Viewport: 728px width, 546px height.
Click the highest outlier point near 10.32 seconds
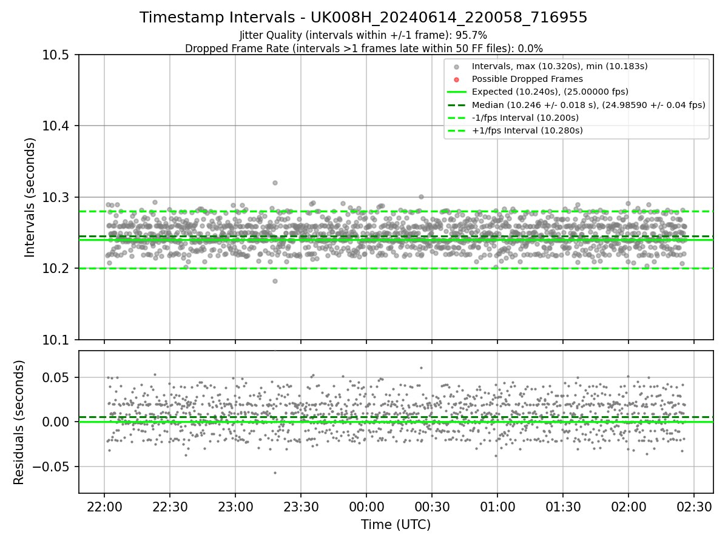click(x=275, y=183)
